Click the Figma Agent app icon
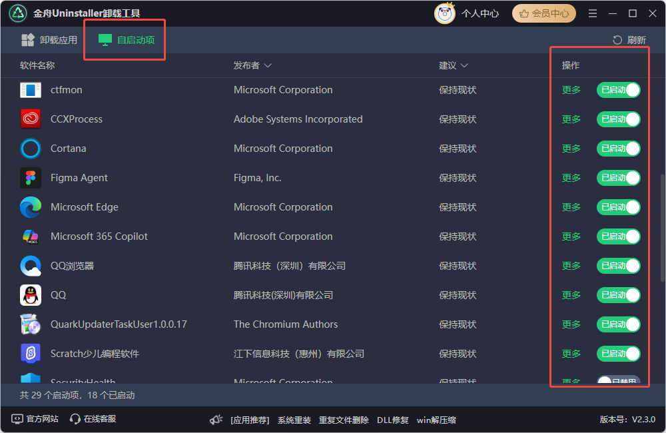 tap(31, 178)
